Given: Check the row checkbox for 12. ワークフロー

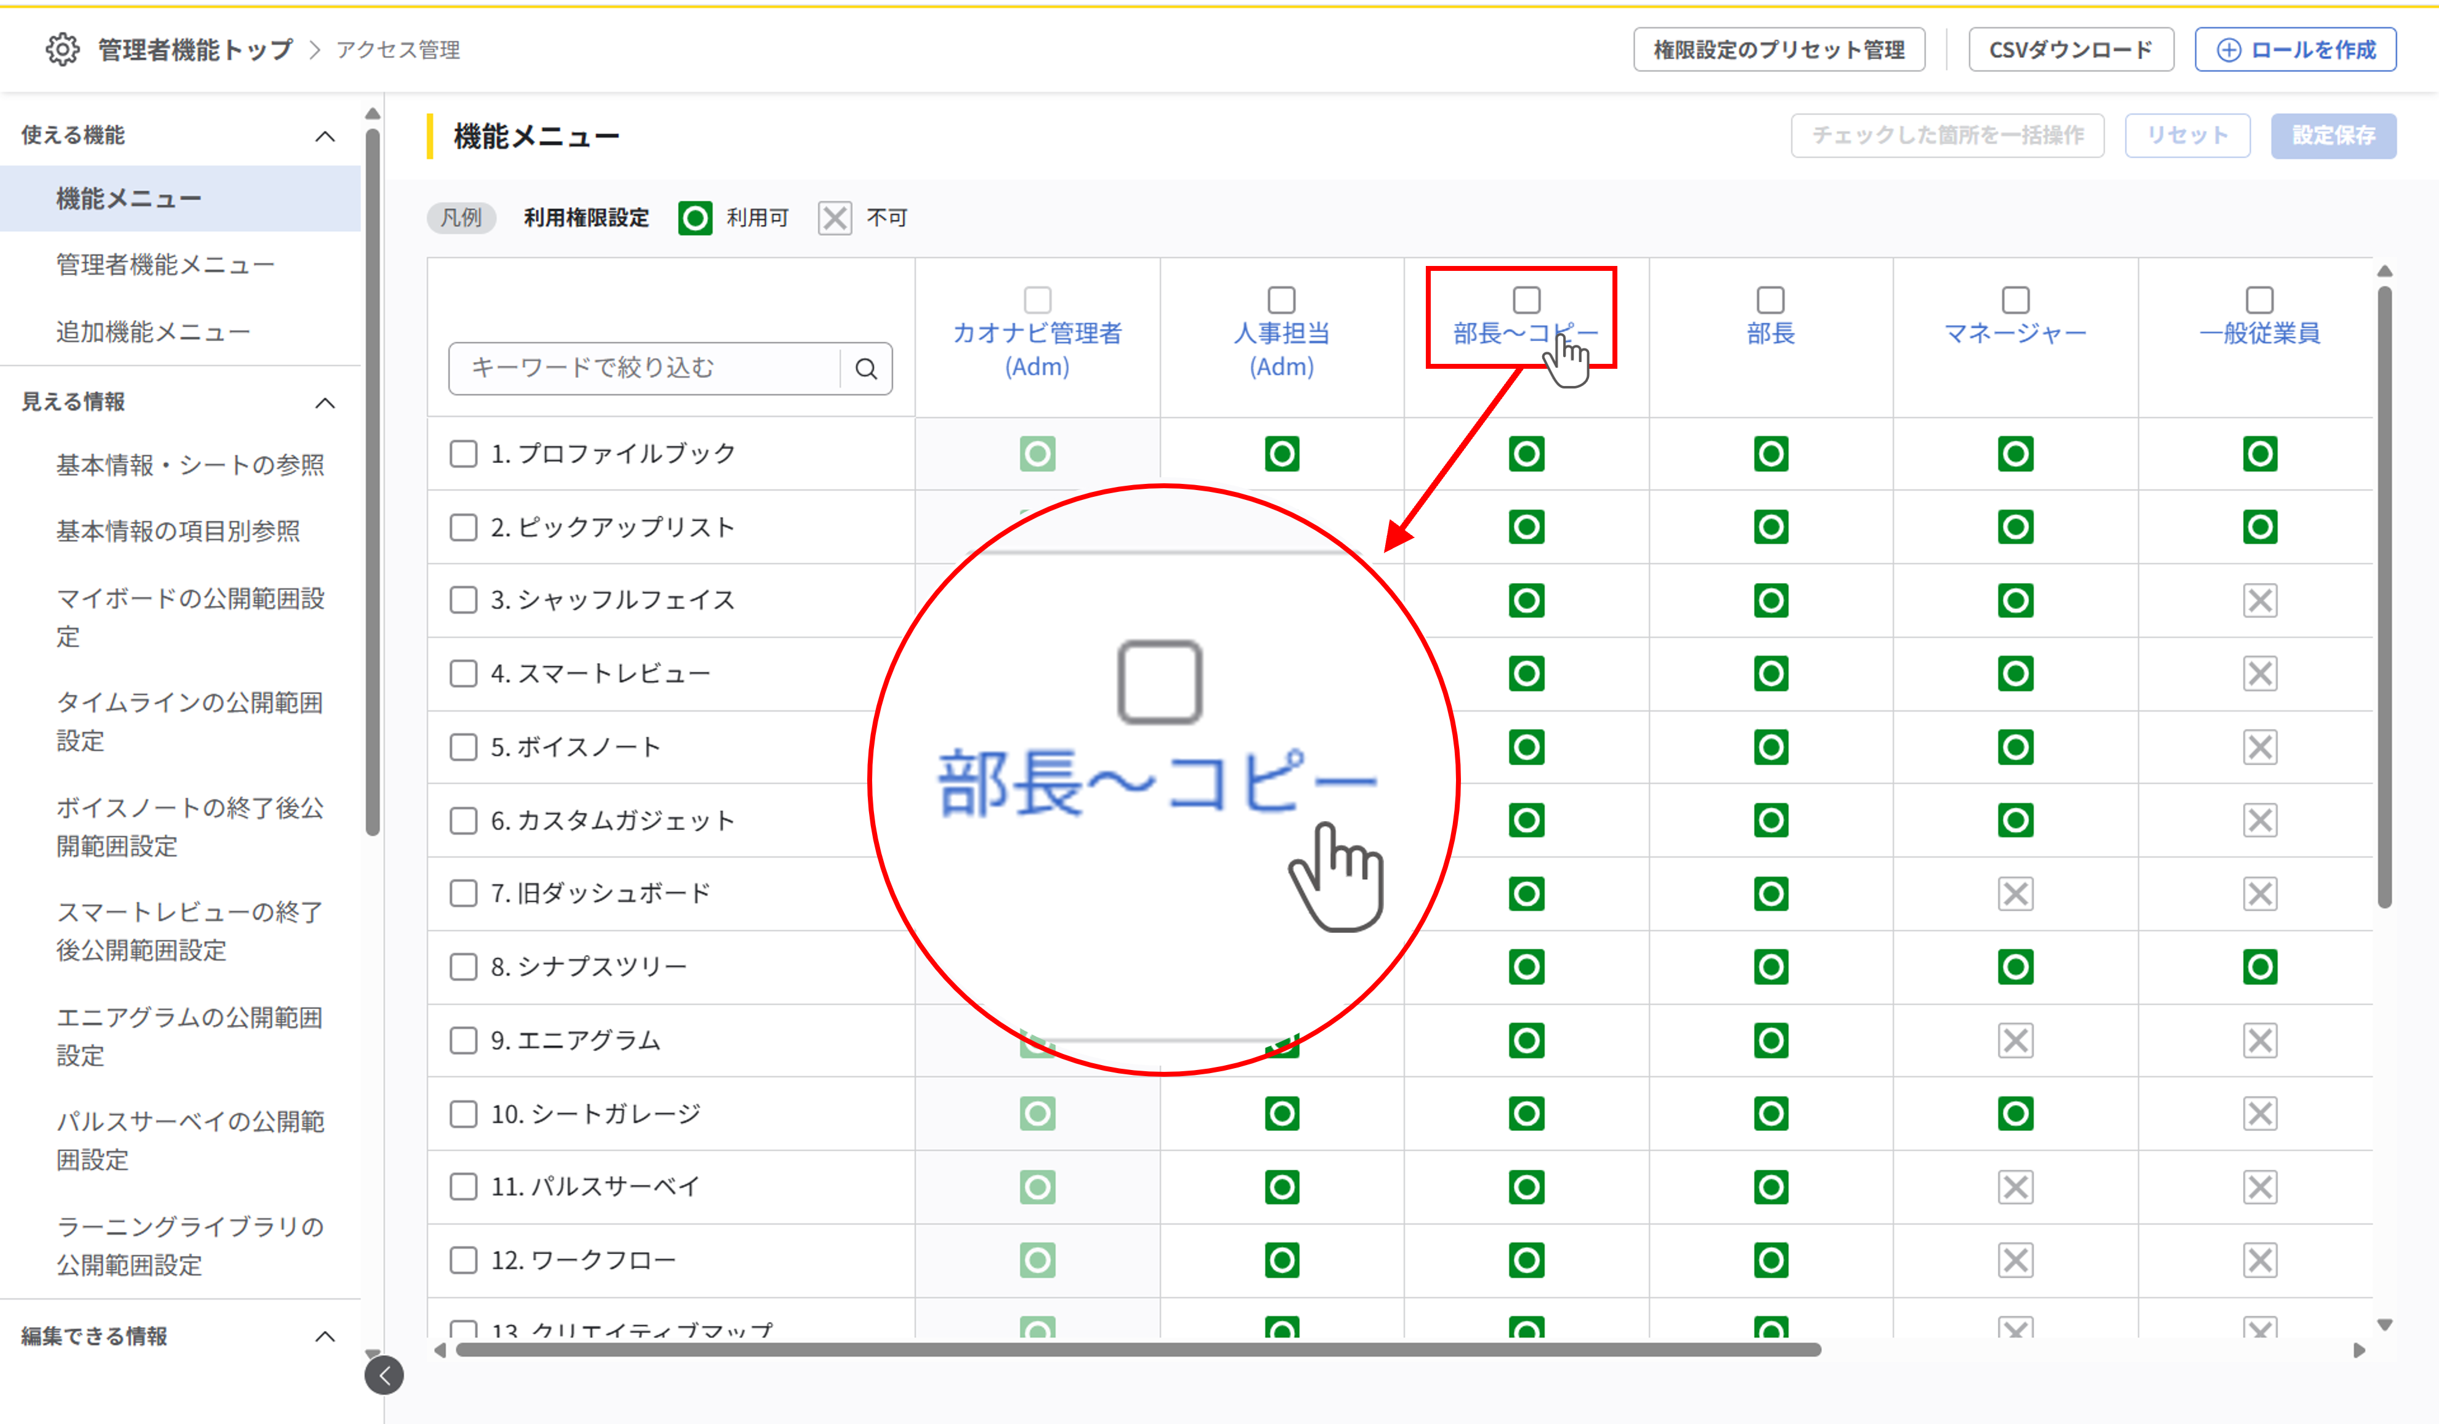Looking at the screenshot, I should 464,1260.
